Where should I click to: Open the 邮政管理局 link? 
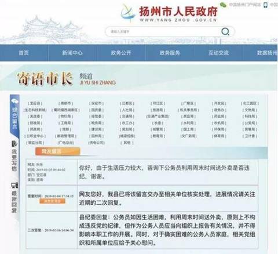(65, 136)
